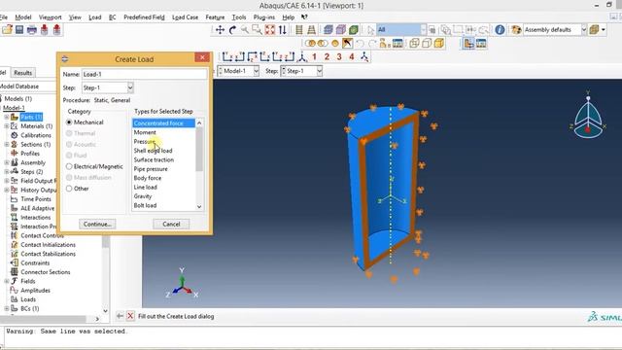Click the X cancel procedure icon
The width and height of the screenshot is (622, 350).
130,316
